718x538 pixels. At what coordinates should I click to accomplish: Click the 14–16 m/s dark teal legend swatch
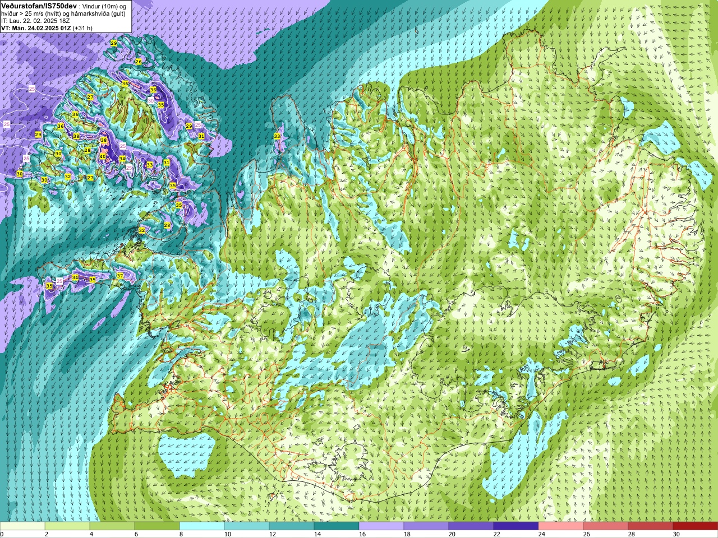[337, 526]
